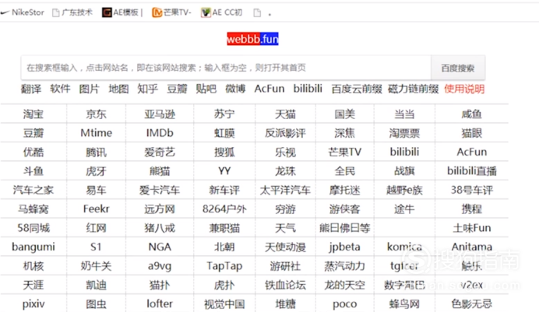Open the 当当 site link
Viewport: 539px width, 312px height.
click(x=404, y=114)
